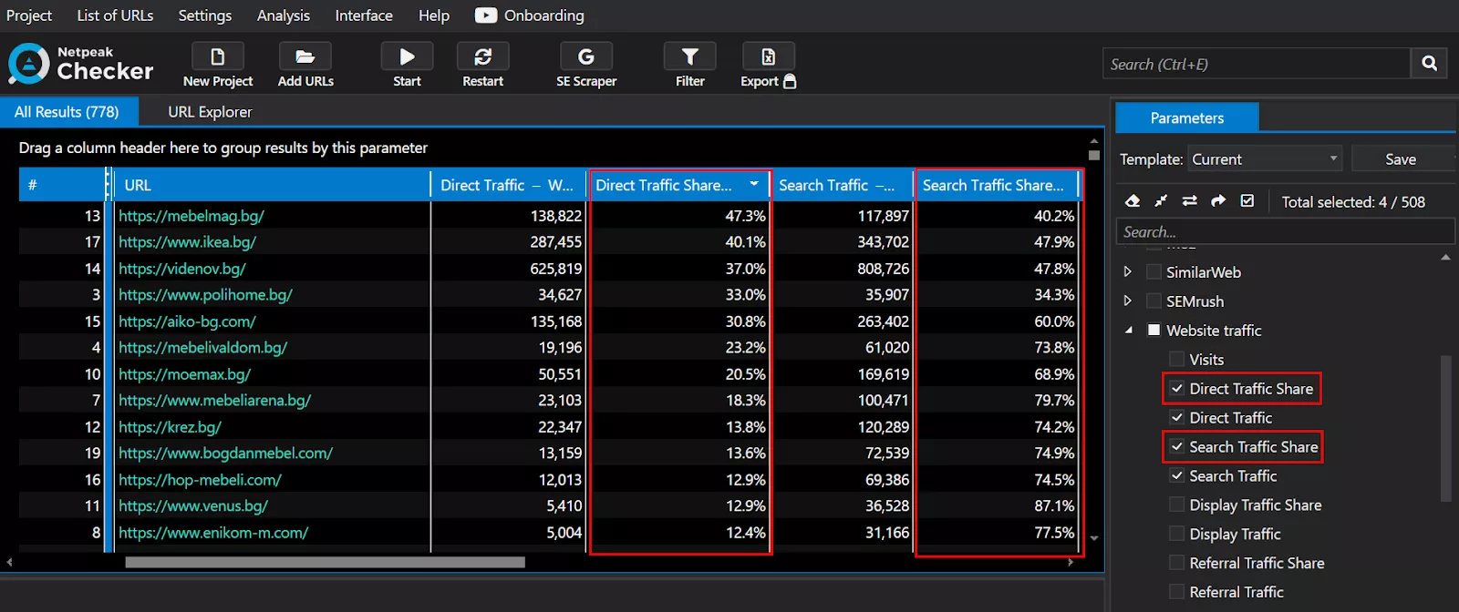This screenshot has width=1459, height=612.
Task: Open the Template Current dropdown
Action: click(1266, 159)
